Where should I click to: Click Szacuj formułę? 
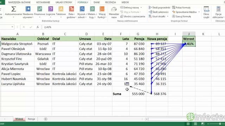(181, 16)
